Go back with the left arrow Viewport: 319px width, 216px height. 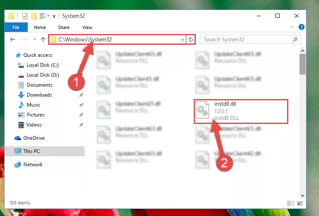pos(12,39)
